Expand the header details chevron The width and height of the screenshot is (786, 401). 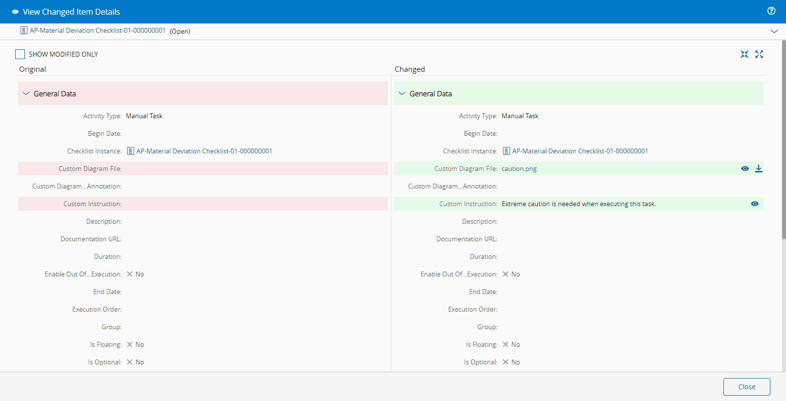pos(774,31)
